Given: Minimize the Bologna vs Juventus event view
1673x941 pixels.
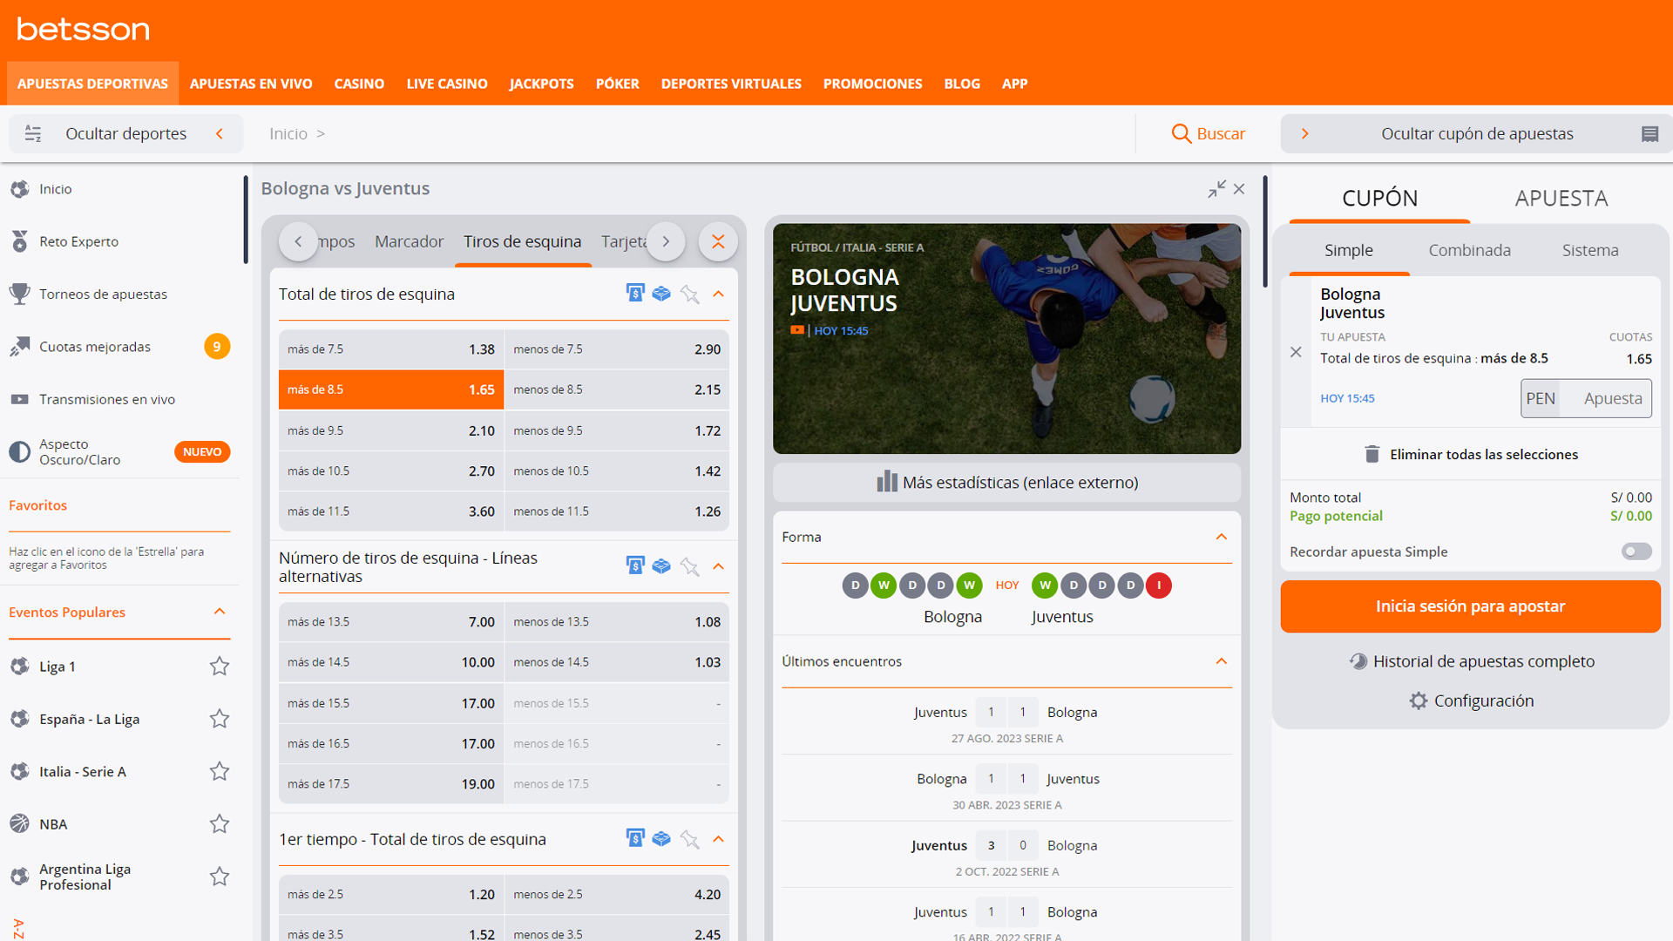Looking at the screenshot, I should 1216,189.
